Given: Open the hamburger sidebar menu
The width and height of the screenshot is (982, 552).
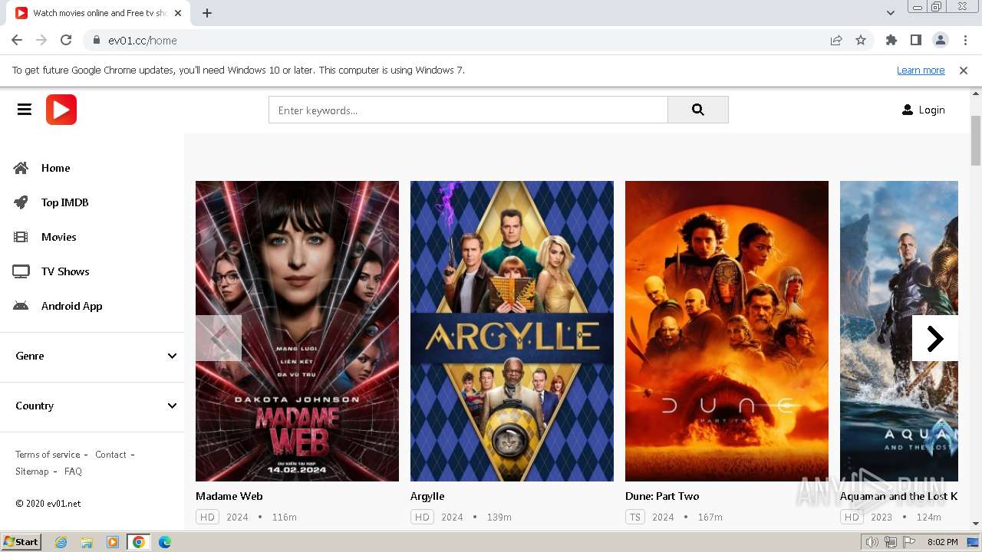Looking at the screenshot, I should 25,110.
